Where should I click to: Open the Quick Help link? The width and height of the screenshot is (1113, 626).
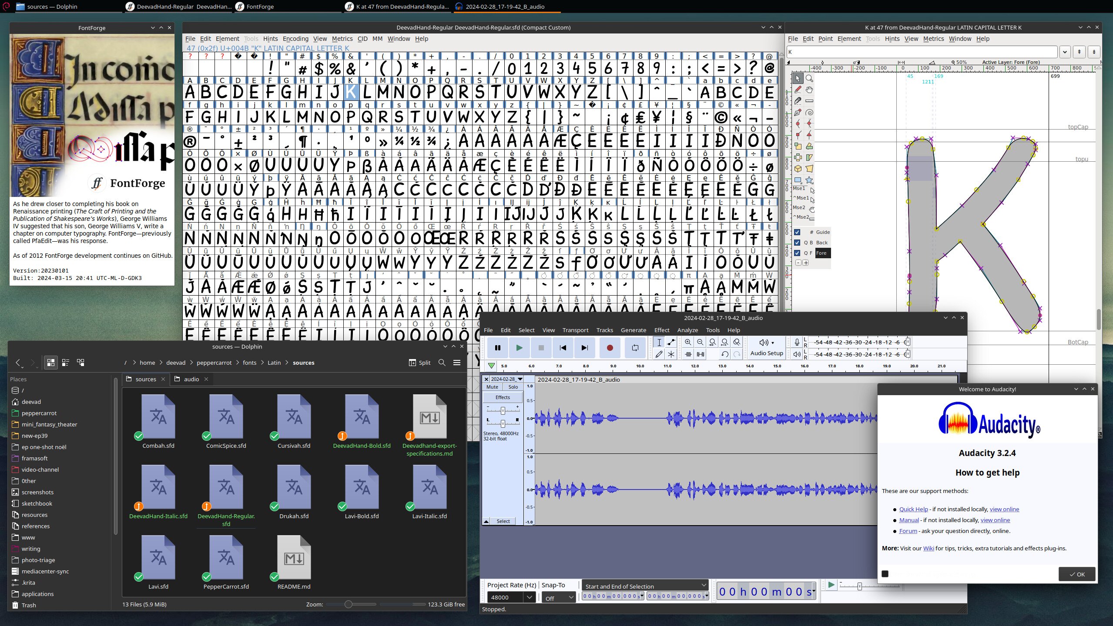click(x=913, y=509)
